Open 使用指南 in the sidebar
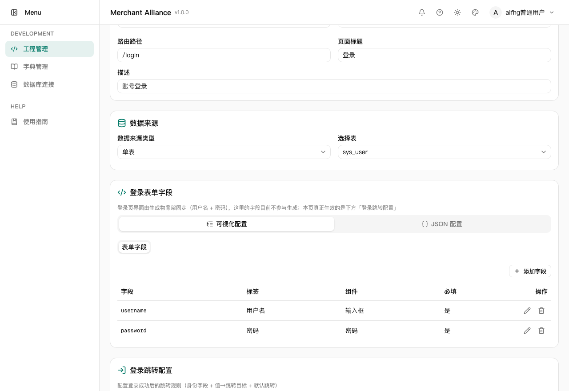 coord(49,122)
